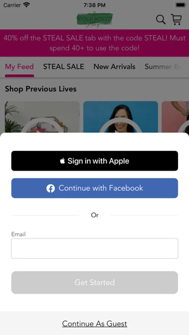This screenshot has height=335, width=189.
Task: Click the Facebook logo icon
Action: [51, 188]
